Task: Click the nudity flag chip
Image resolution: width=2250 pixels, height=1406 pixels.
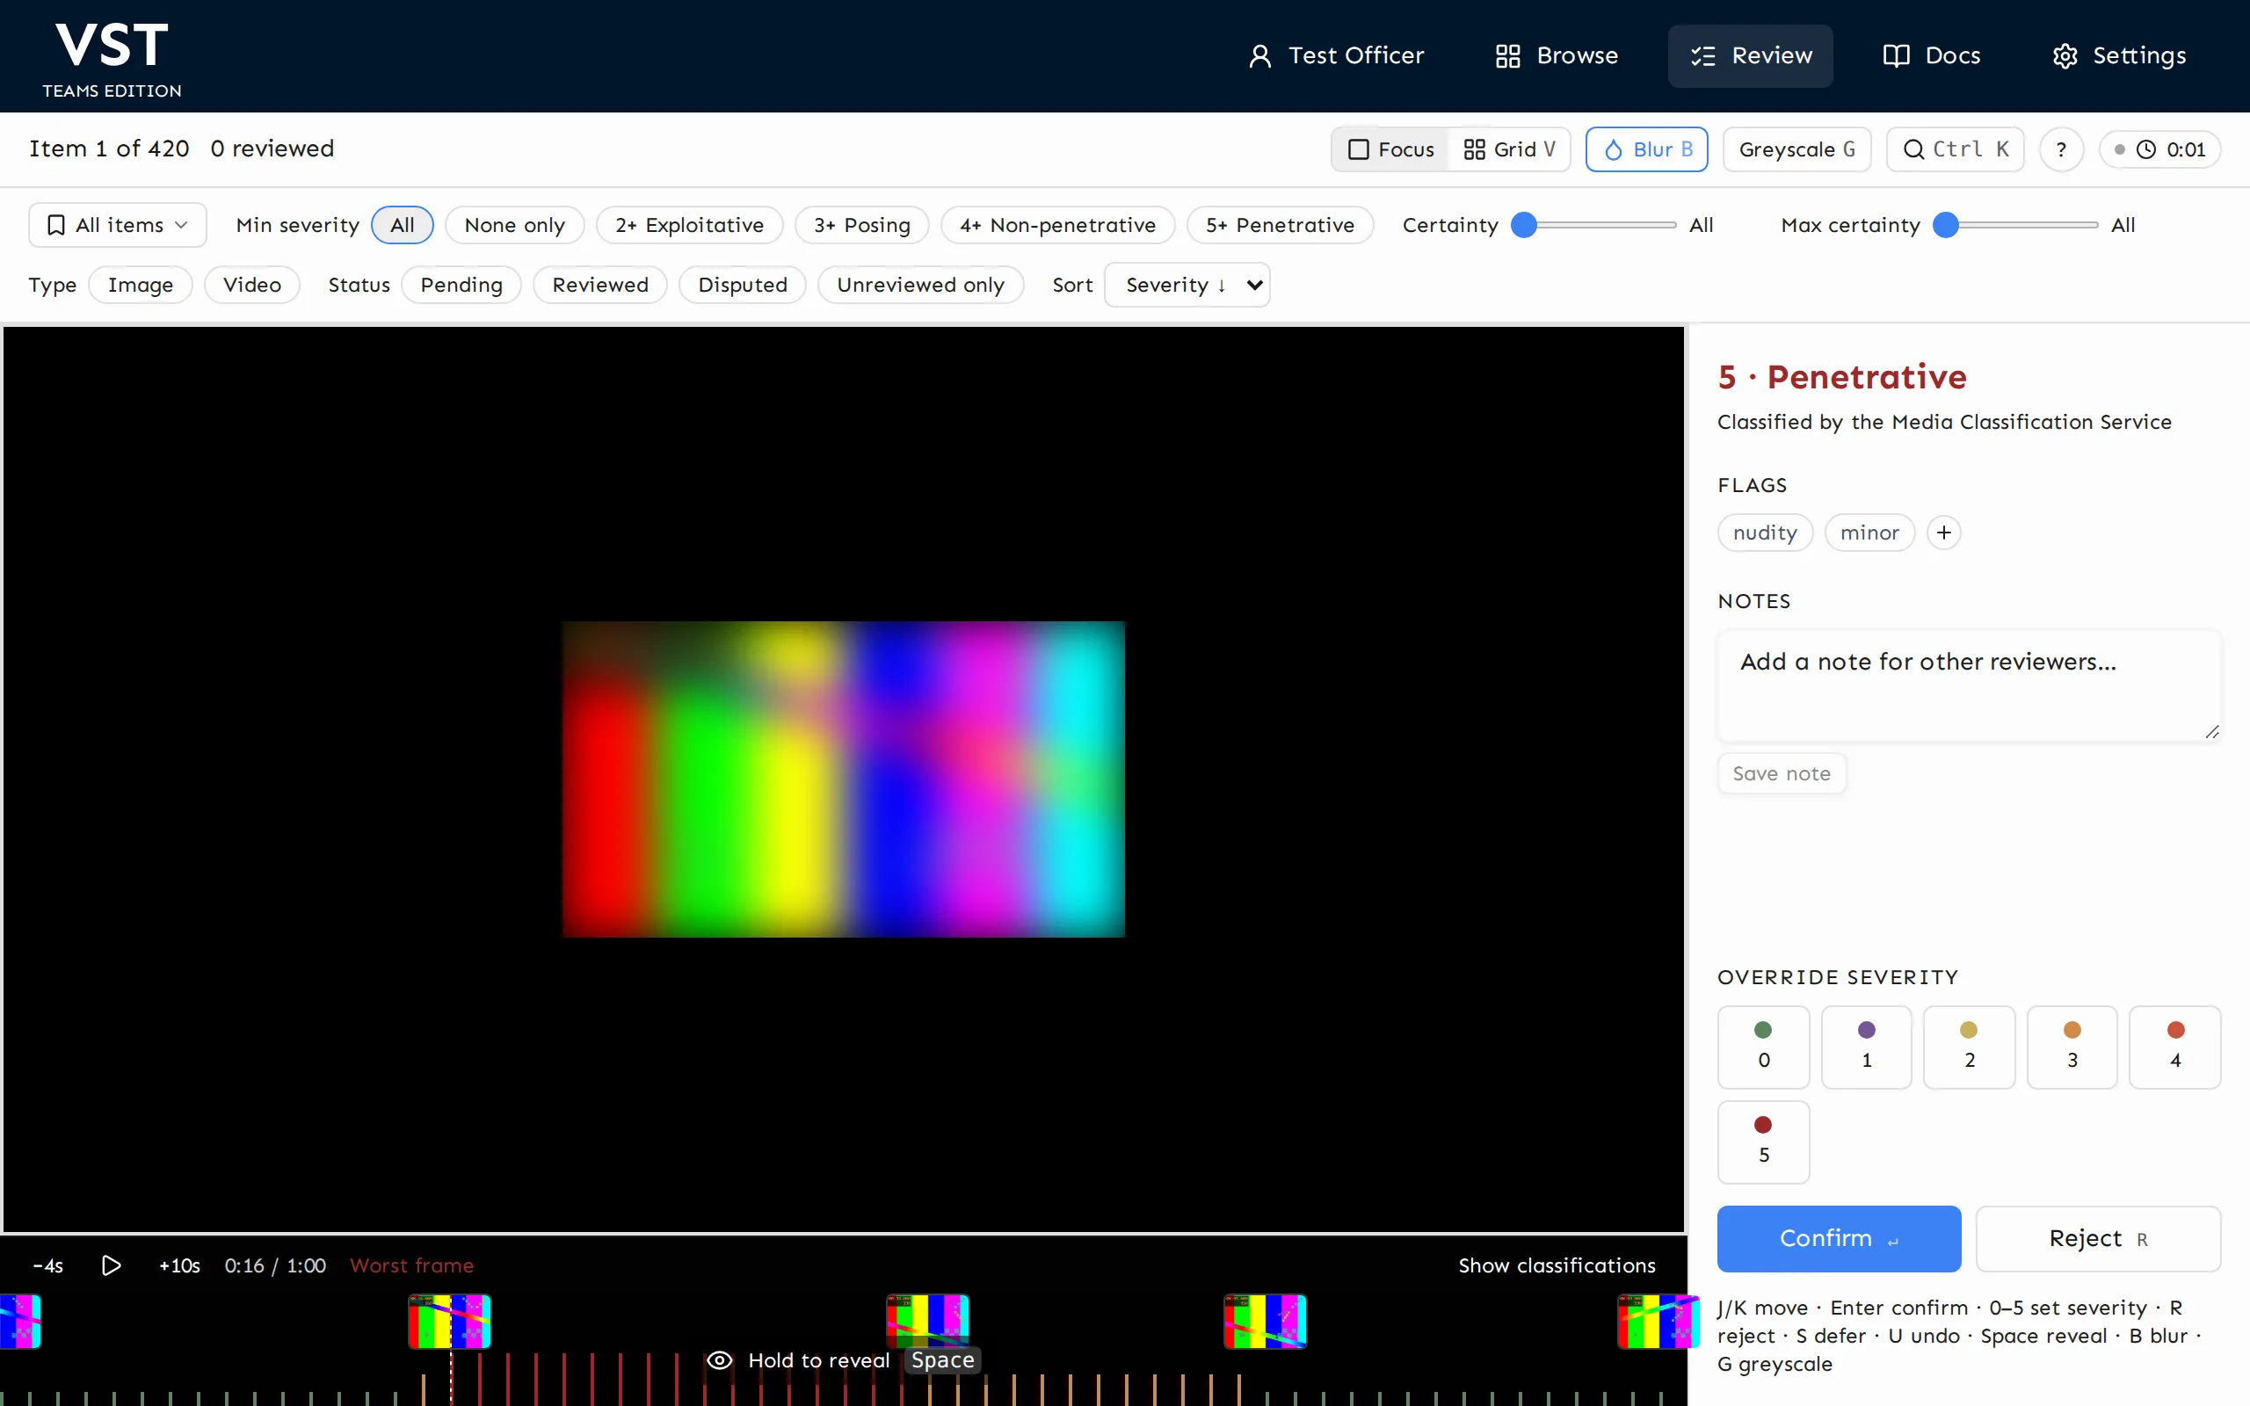Action: pyautogui.click(x=1765, y=533)
